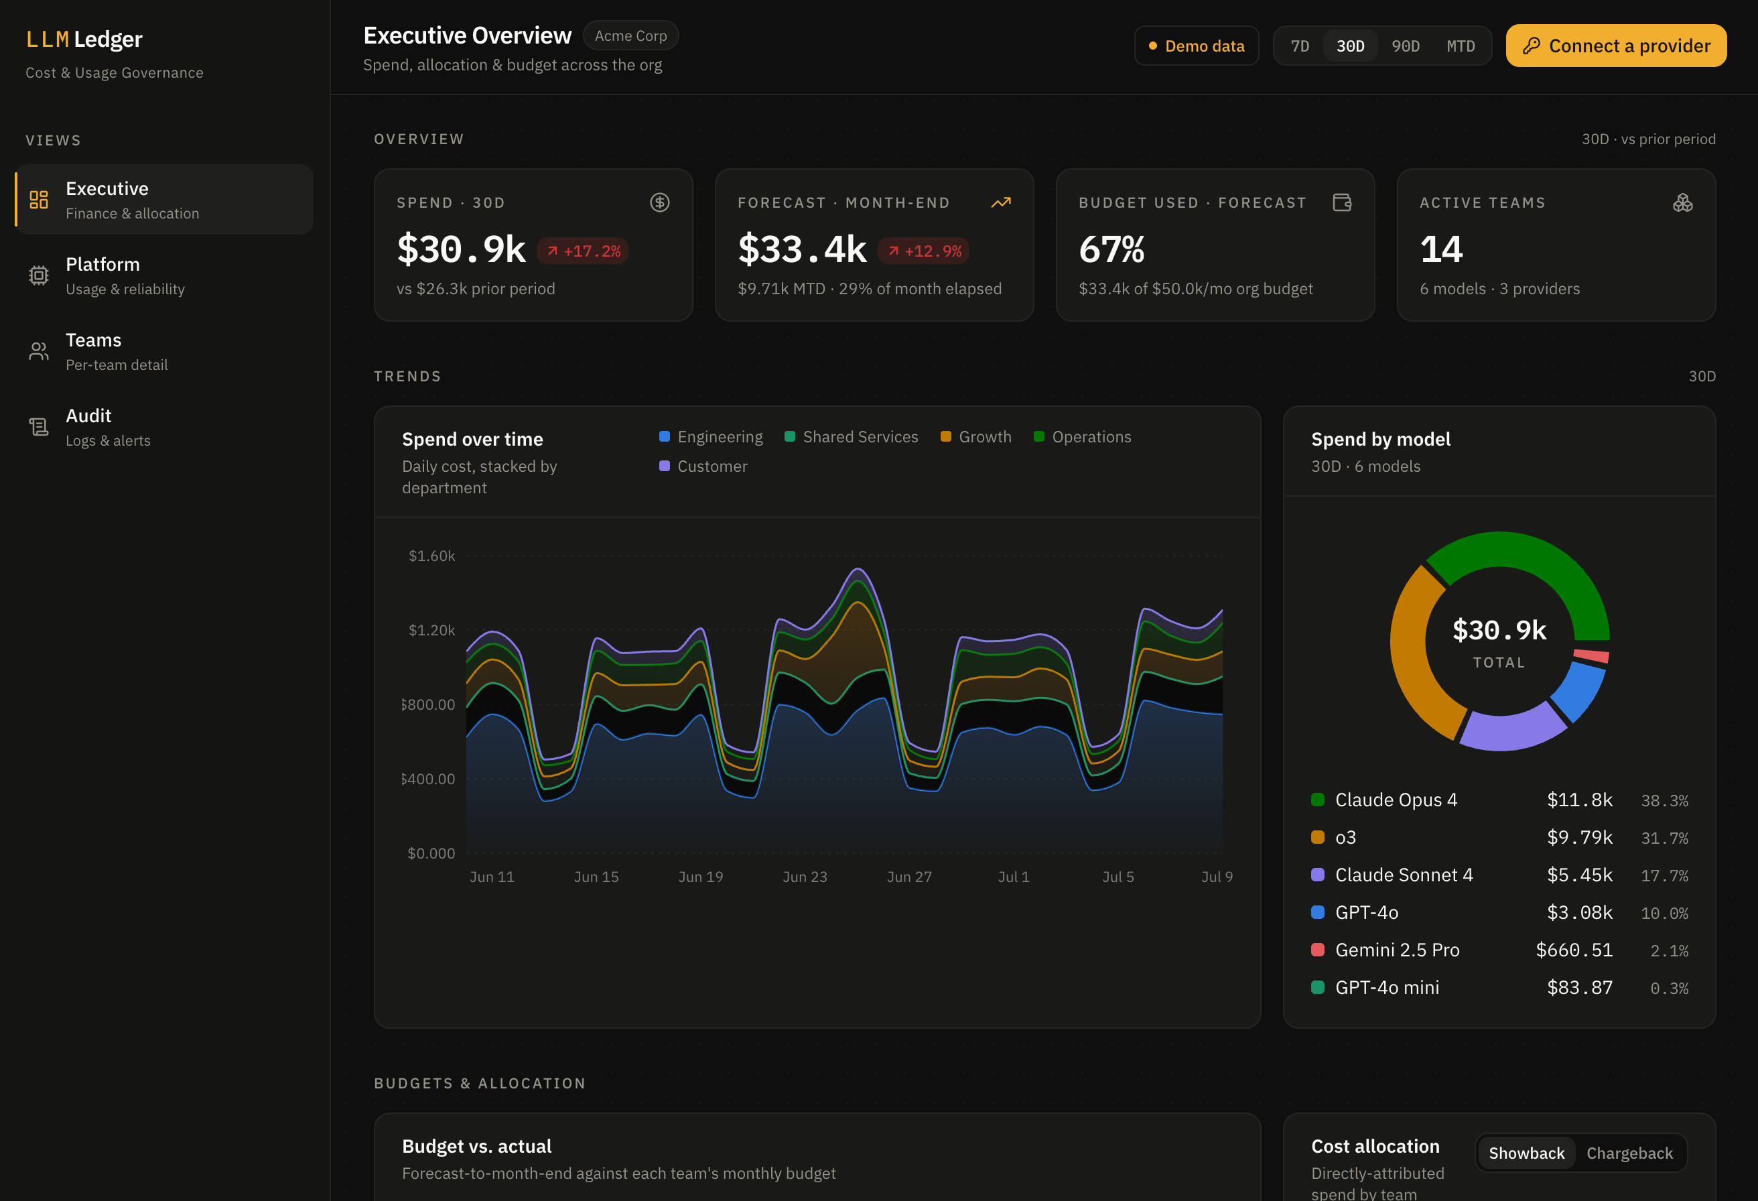Viewport: 1758px width, 1201px height.
Task: Click the purple Claude Sonnet 4 swatch
Action: coord(1318,875)
